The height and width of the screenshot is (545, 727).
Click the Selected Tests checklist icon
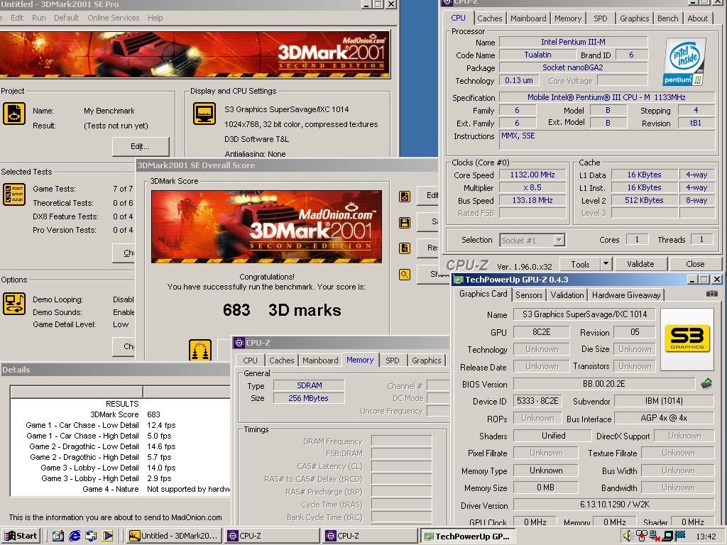pos(14,194)
